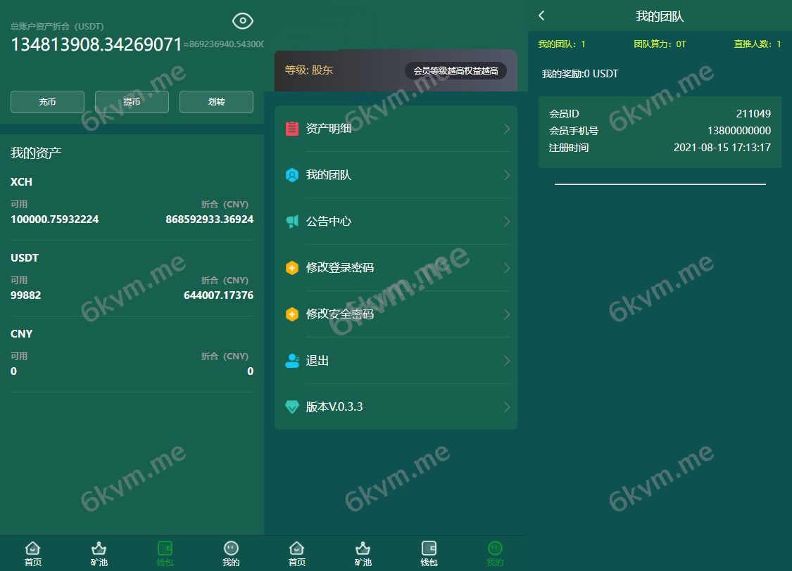792x571 pixels.
Task: Expand the 公告中心 row chevron
Action: [x=506, y=222]
